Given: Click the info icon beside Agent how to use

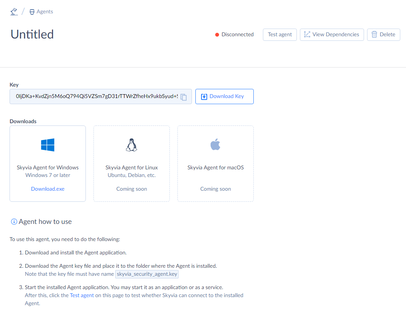Looking at the screenshot, I should tap(14, 222).
